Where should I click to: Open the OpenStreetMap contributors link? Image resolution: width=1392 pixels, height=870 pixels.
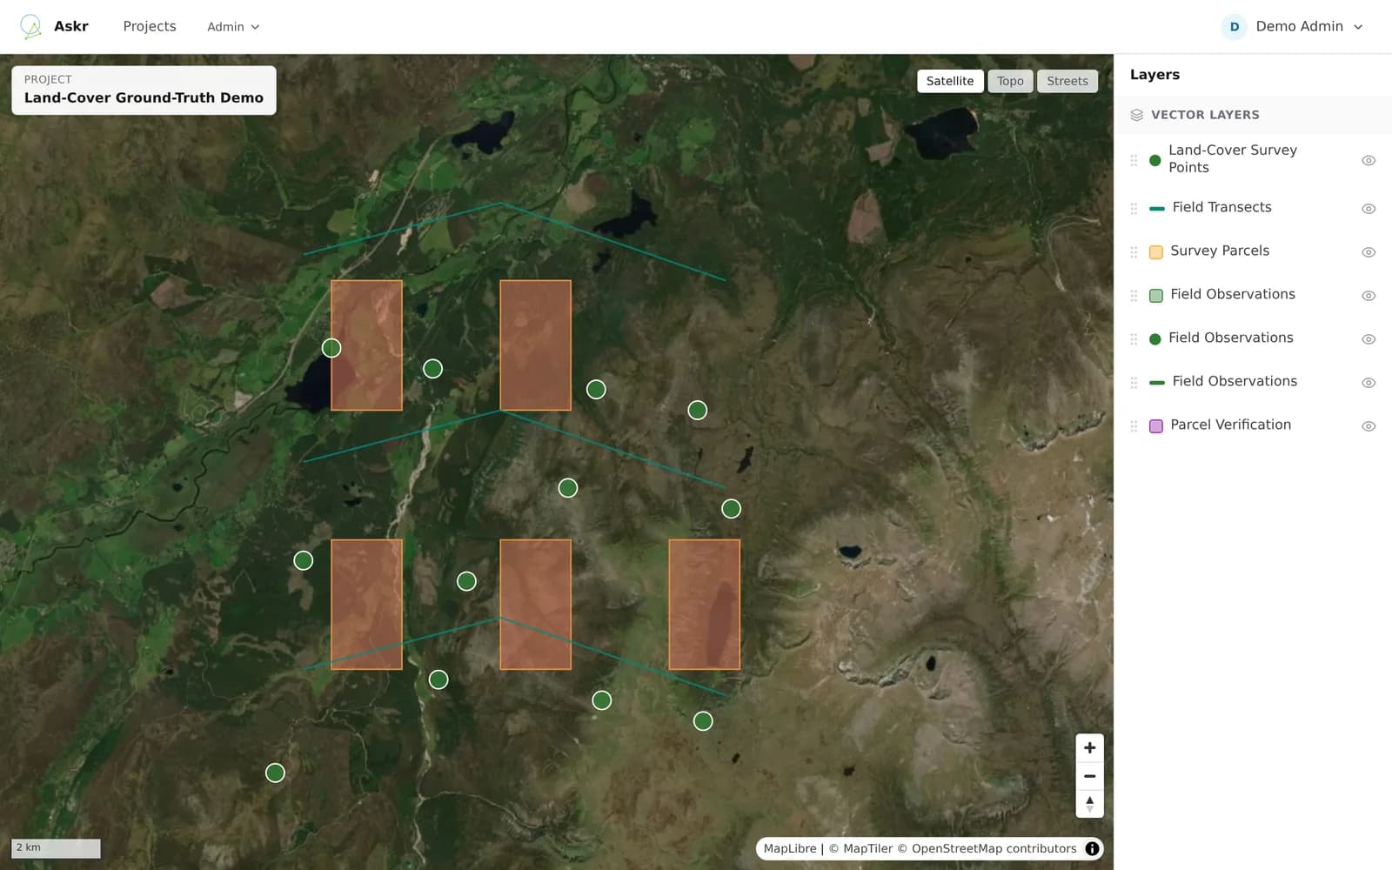pos(987,848)
